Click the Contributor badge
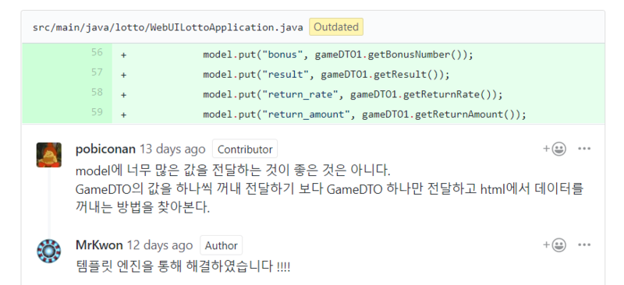This screenshot has width=624, height=285. click(245, 150)
